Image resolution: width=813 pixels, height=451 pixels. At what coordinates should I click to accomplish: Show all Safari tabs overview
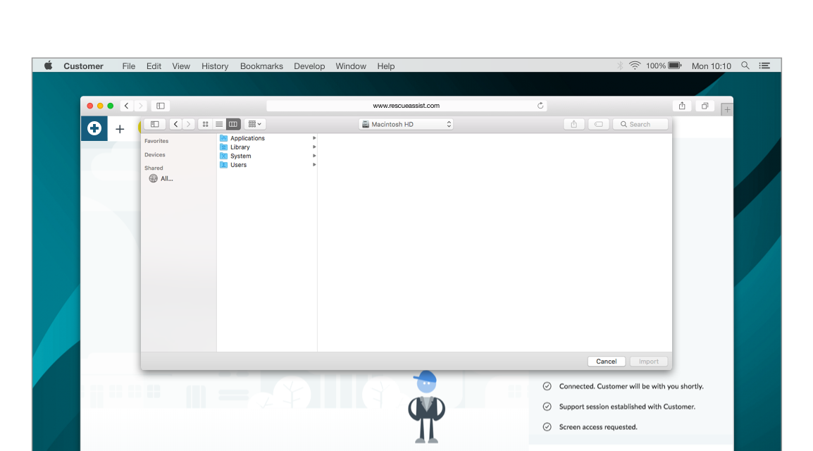click(x=705, y=106)
